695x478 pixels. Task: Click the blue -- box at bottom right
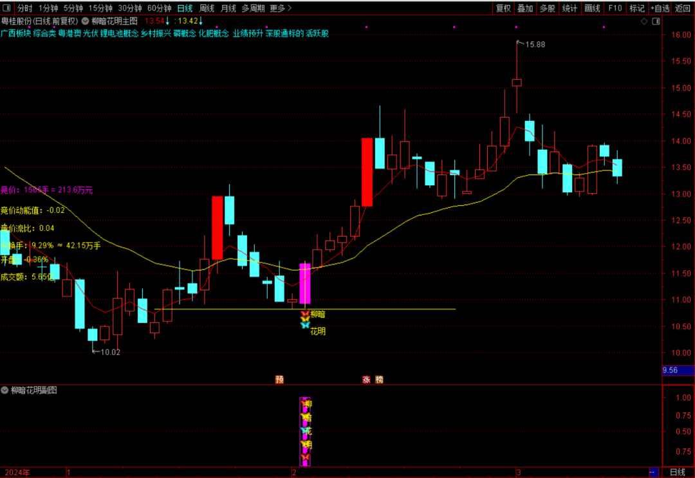coord(654,472)
